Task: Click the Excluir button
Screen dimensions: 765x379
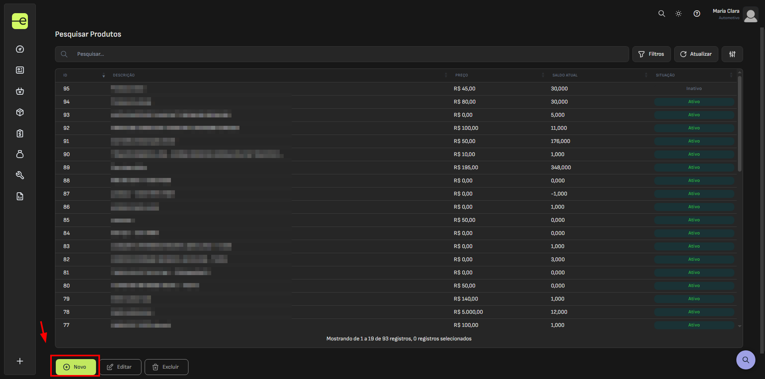Action: tap(167, 367)
